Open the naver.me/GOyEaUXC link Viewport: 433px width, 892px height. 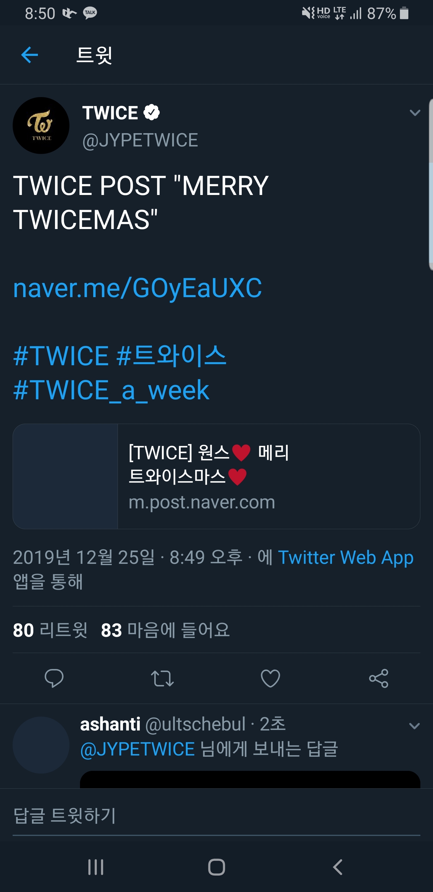point(137,288)
